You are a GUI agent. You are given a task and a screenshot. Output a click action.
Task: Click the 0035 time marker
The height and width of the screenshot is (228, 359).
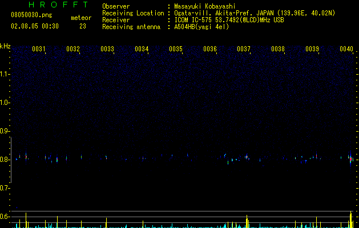click(x=176, y=49)
